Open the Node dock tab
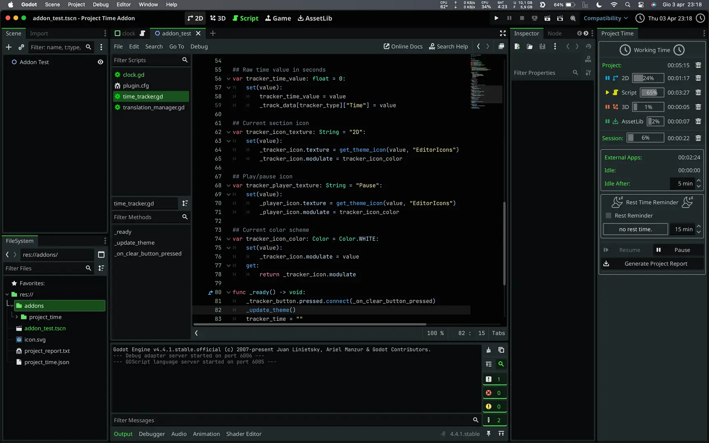709x443 pixels. coord(554,33)
